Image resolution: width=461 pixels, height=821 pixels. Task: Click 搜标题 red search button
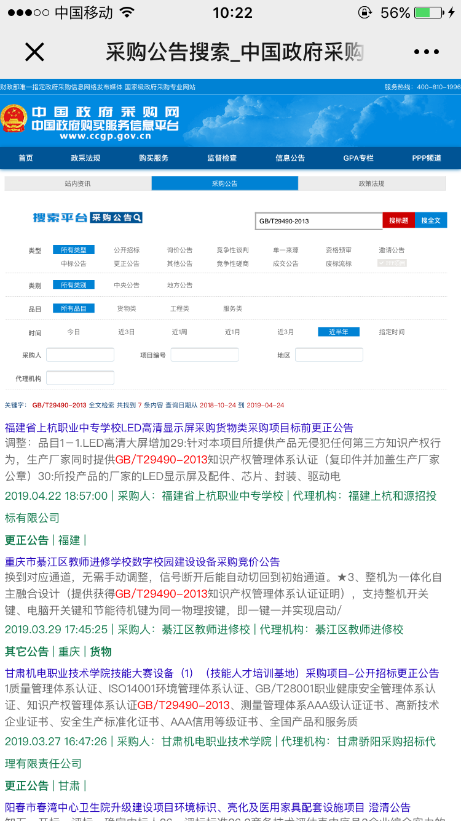point(398,220)
